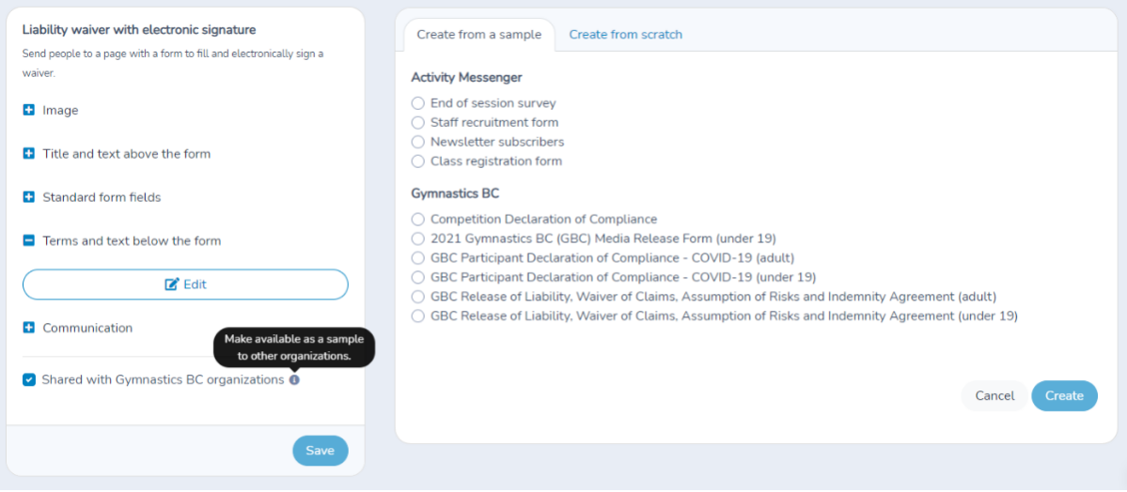Expand Title and text above the form
The image size is (1127, 492).
[x=29, y=154]
